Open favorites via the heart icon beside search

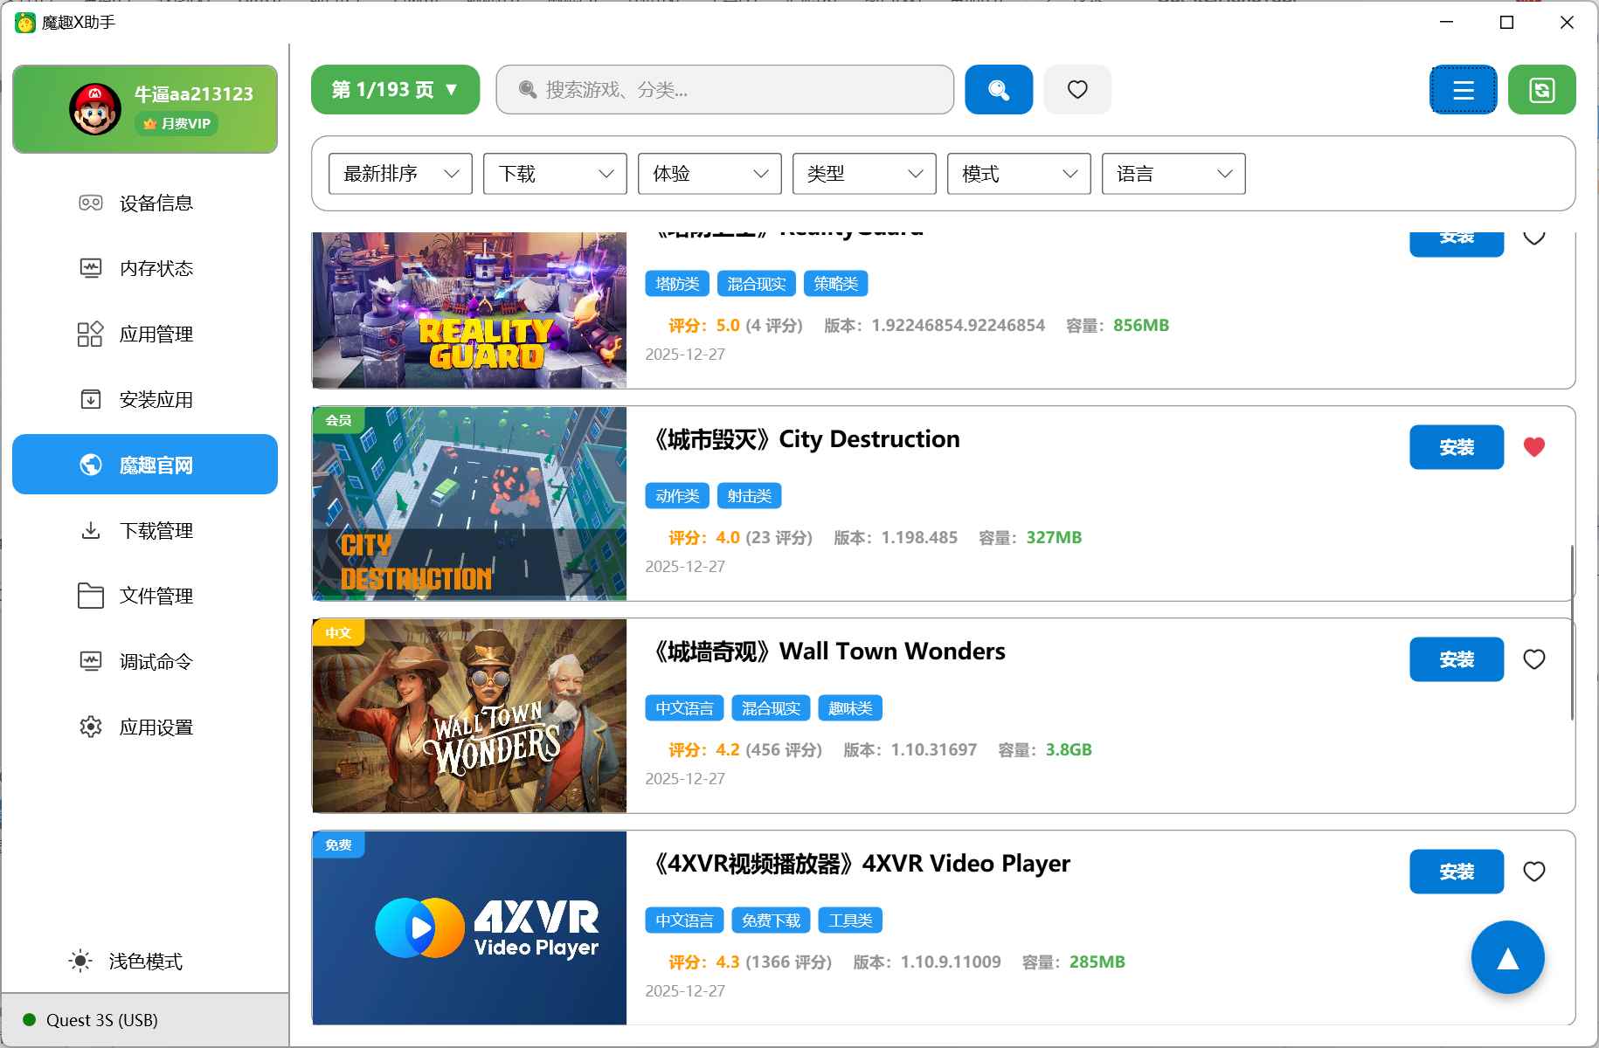[x=1077, y=89]
